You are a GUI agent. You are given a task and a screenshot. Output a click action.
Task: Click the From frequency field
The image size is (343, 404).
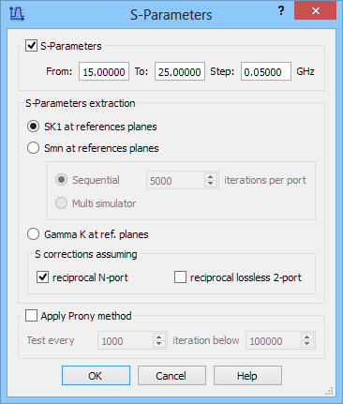point(104,71)
